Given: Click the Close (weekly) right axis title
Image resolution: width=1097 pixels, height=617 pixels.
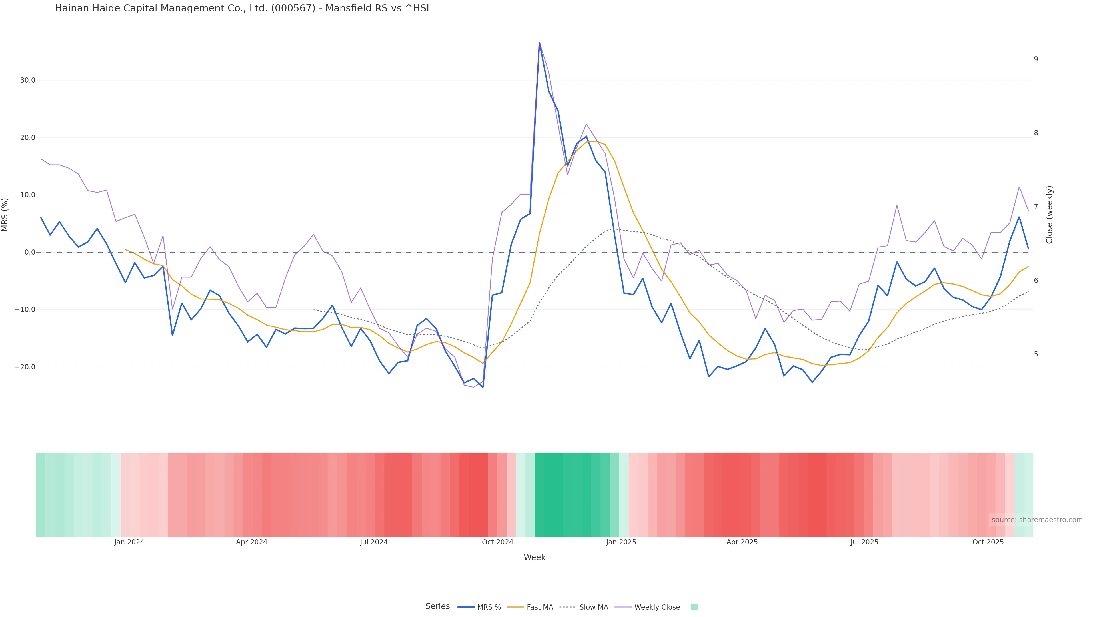Looking at the screenshot, I should point(1049,215).
